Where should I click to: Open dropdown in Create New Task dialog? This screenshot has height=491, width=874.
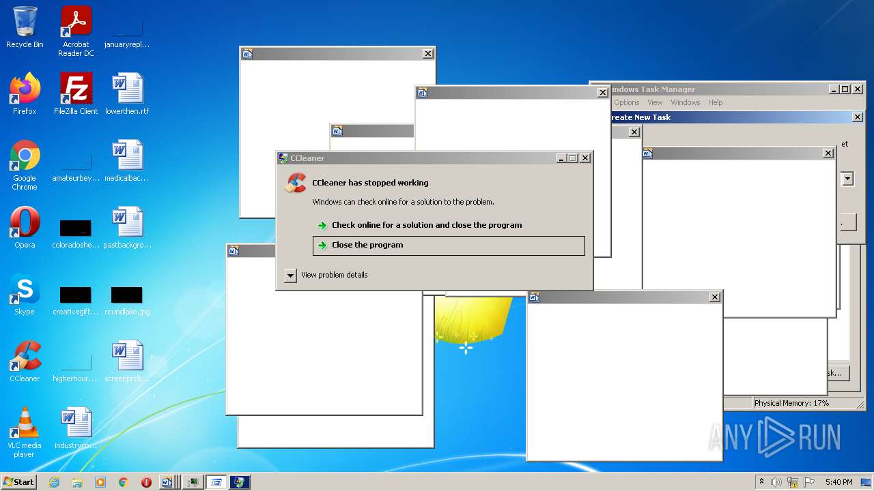(847, 179)
